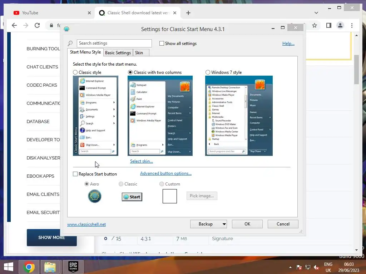
Task: Open Google Chrome from the taskbar
Action: point(29,267)
